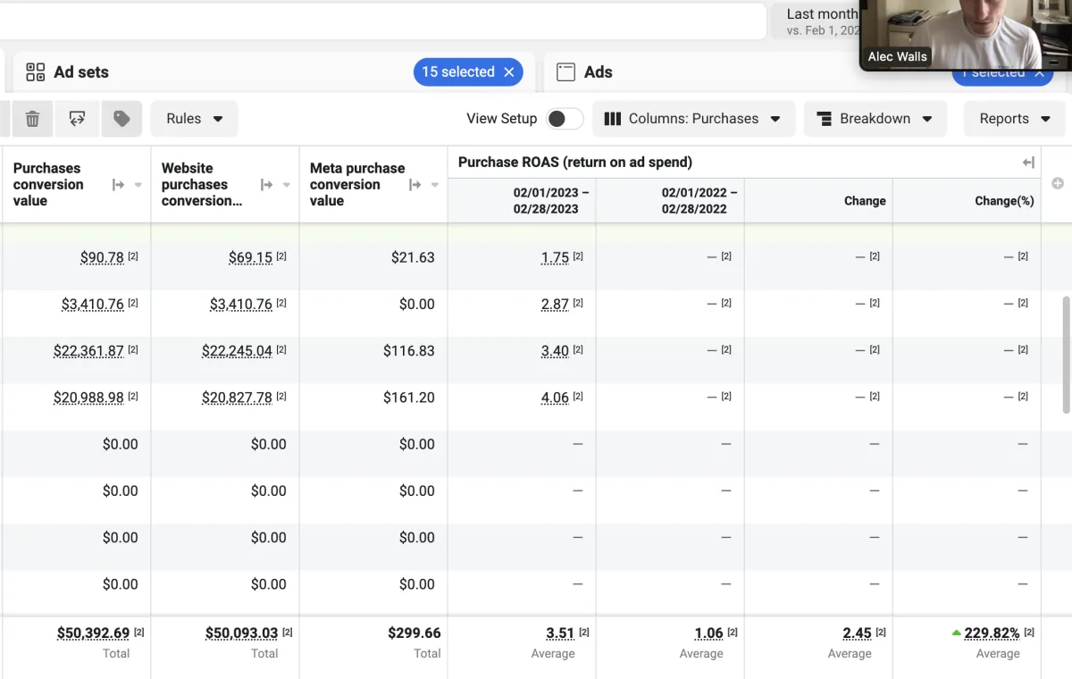Click the plus icon to add column
The image size is (1072, 679).
pos(1058,183)
